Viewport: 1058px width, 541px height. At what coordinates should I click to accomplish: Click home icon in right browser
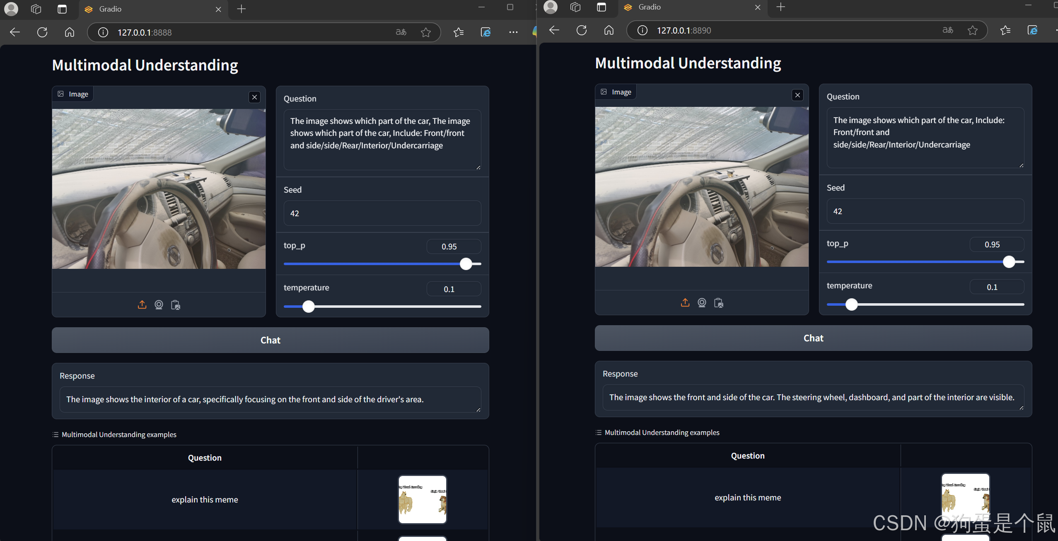tap(609, 30)
